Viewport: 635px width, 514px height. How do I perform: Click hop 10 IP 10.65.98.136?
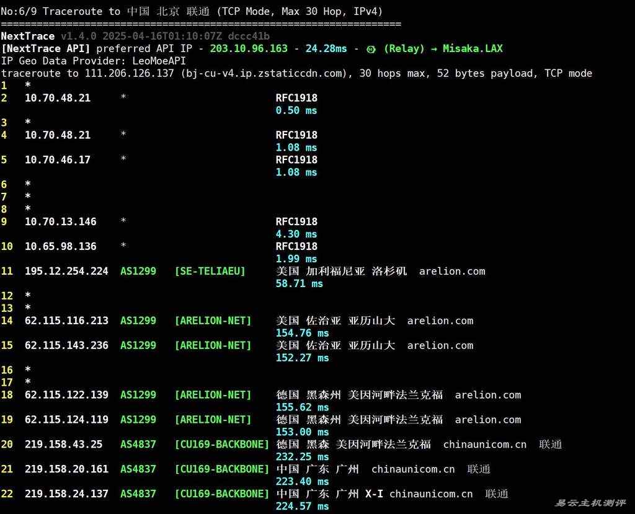coord(61,246)
